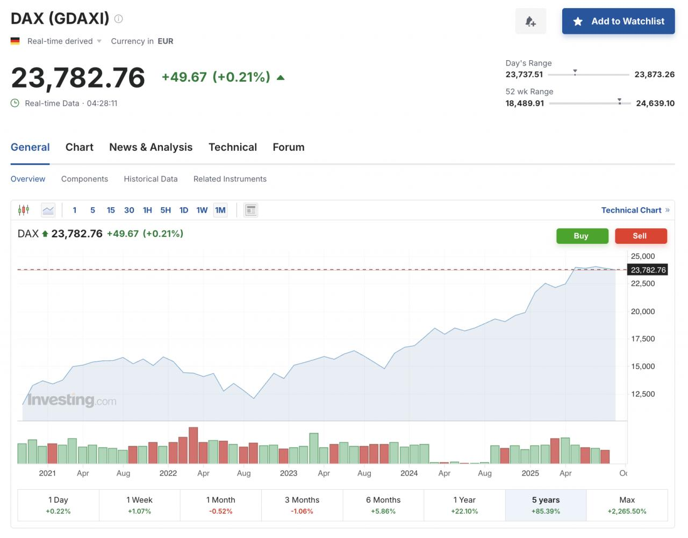This screenshot has width=688, height=538.
Task: Select the 1W chart interval
Action: coord(202,210)
